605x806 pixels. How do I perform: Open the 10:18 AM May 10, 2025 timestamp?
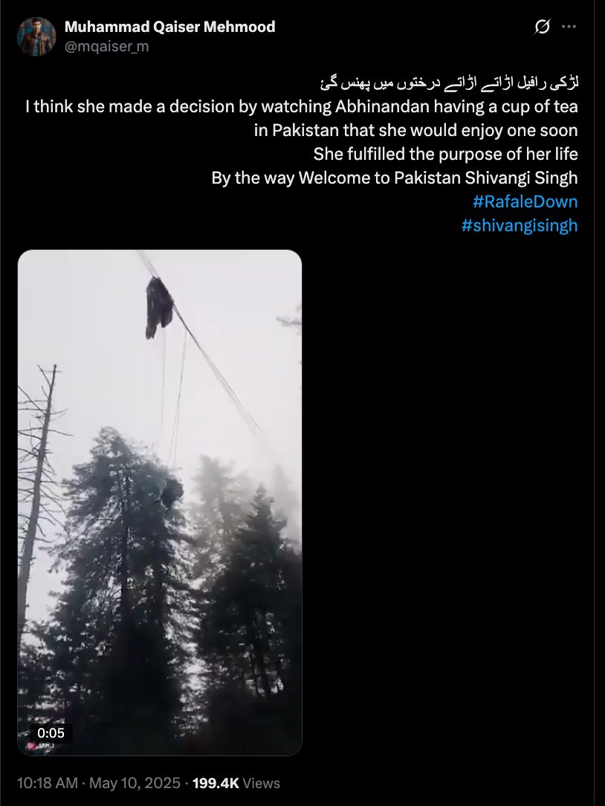pyautogui.click(x=99, y=783)
